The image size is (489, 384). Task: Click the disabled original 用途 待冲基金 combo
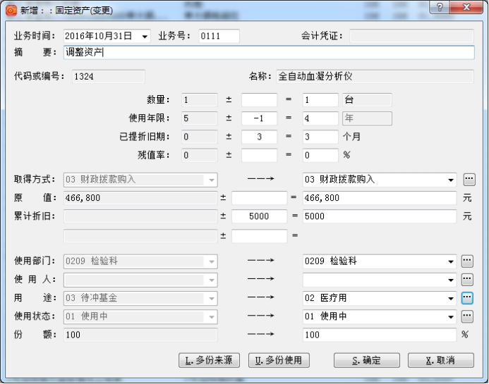point(140,298)
